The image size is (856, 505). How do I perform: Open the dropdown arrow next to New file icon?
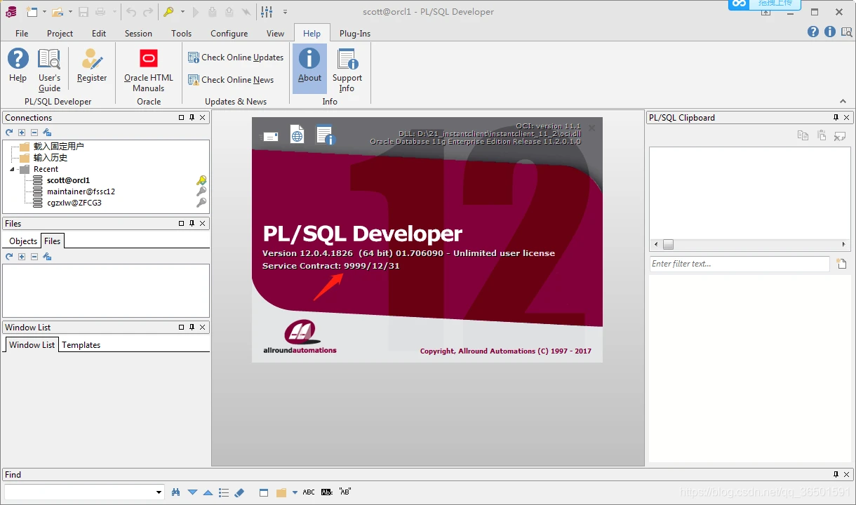pyautogui.click(x=44, y=12)
